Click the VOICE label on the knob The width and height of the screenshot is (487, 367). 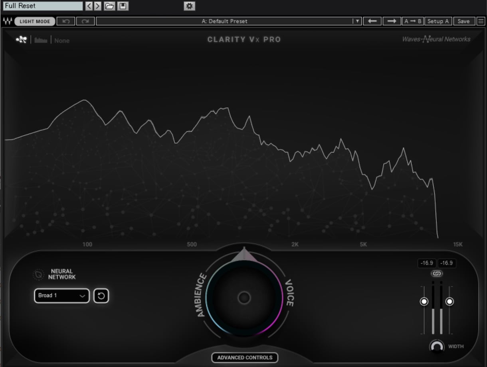coord(289,293)
